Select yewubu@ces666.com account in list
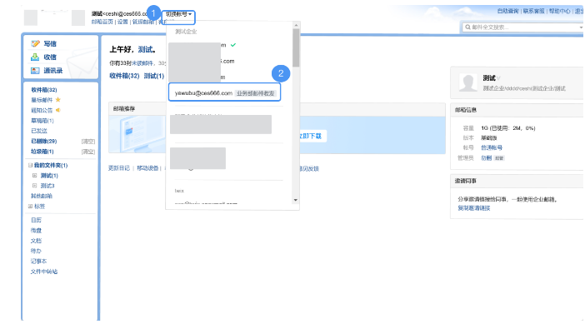Screen dimensions: 585x329 pyautogui.click(x=225, y=93)
